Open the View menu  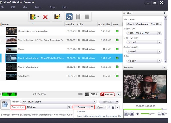point(25,7)
